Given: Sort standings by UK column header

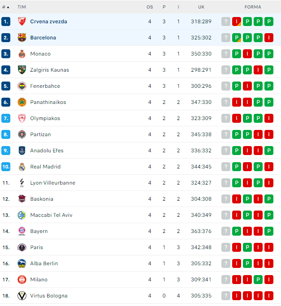Looking at the screenshot, I should 201,7.
